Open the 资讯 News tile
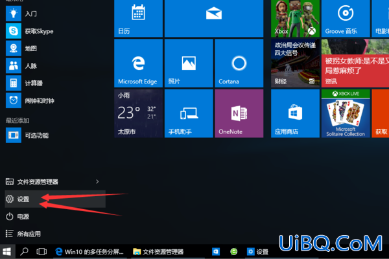The width and height of the screenshot is (389, 259). pos(355,63)
